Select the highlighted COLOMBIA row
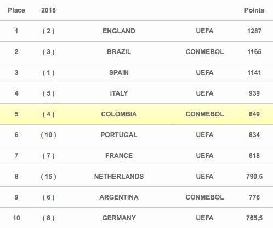The height and width of the screenshot is (228, 273). point(136,114)
